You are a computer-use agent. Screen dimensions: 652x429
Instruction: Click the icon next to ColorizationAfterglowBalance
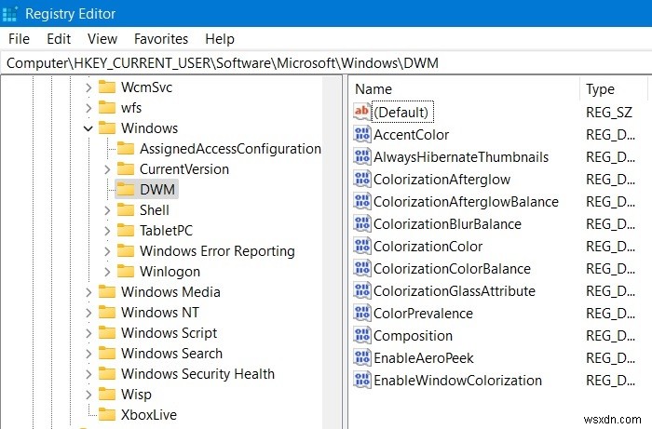(361, 201)
